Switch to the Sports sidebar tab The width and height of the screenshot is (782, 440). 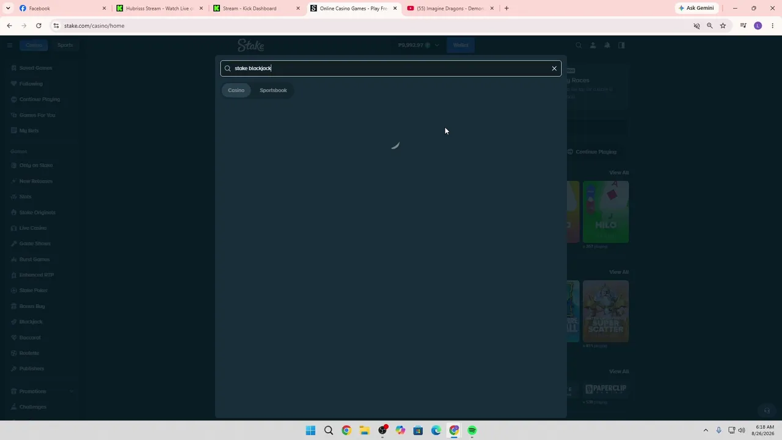click(x=65, y=45)
